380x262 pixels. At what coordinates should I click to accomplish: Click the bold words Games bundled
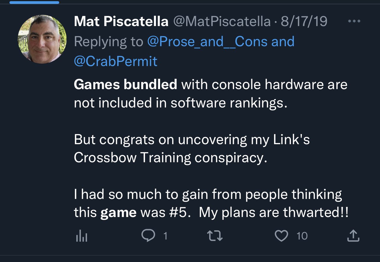pyautogui.click(x=125, y=85)
